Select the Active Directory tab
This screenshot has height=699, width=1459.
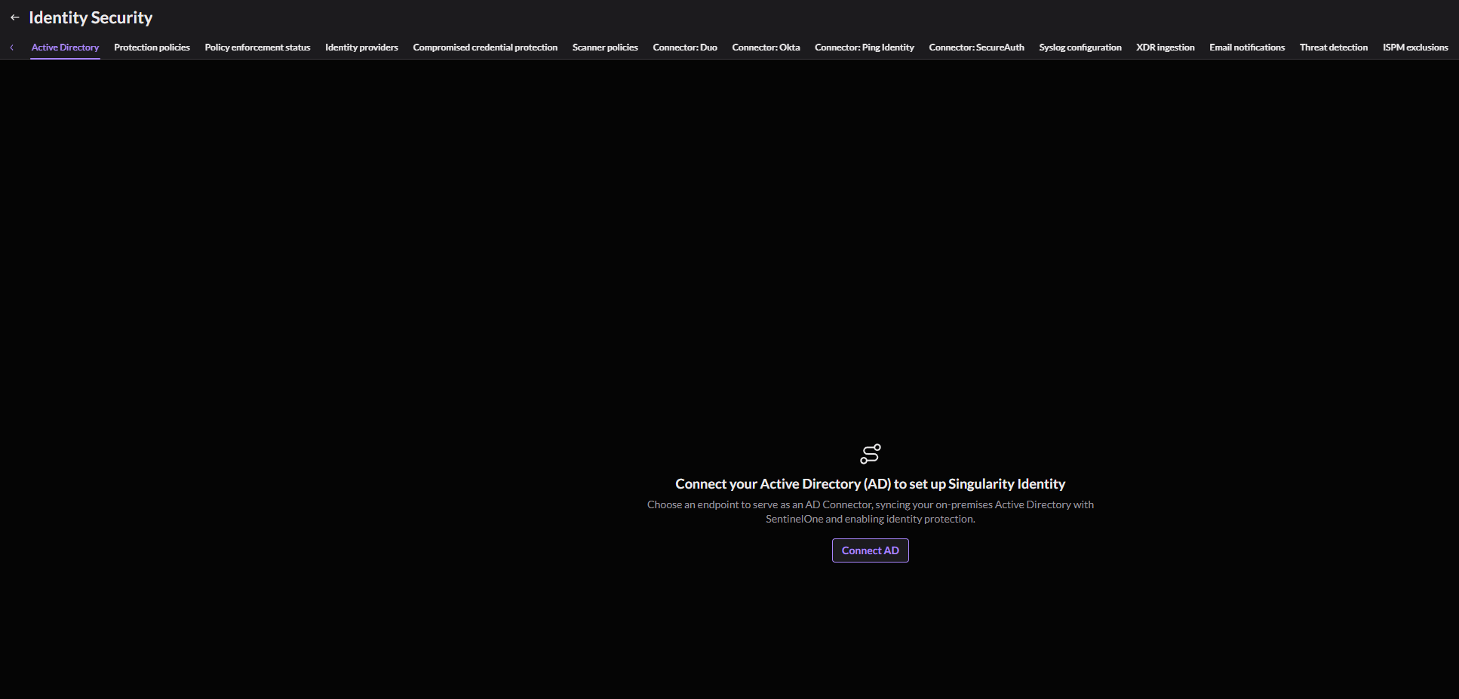pos(65,48)
